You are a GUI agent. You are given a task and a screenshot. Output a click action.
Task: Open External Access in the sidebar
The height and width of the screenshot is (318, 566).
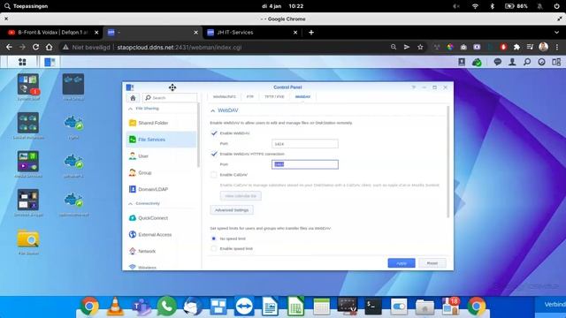161,235
